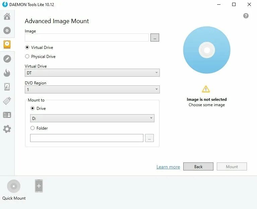
Task: Browse for an image file
Action: coord(155,38)
